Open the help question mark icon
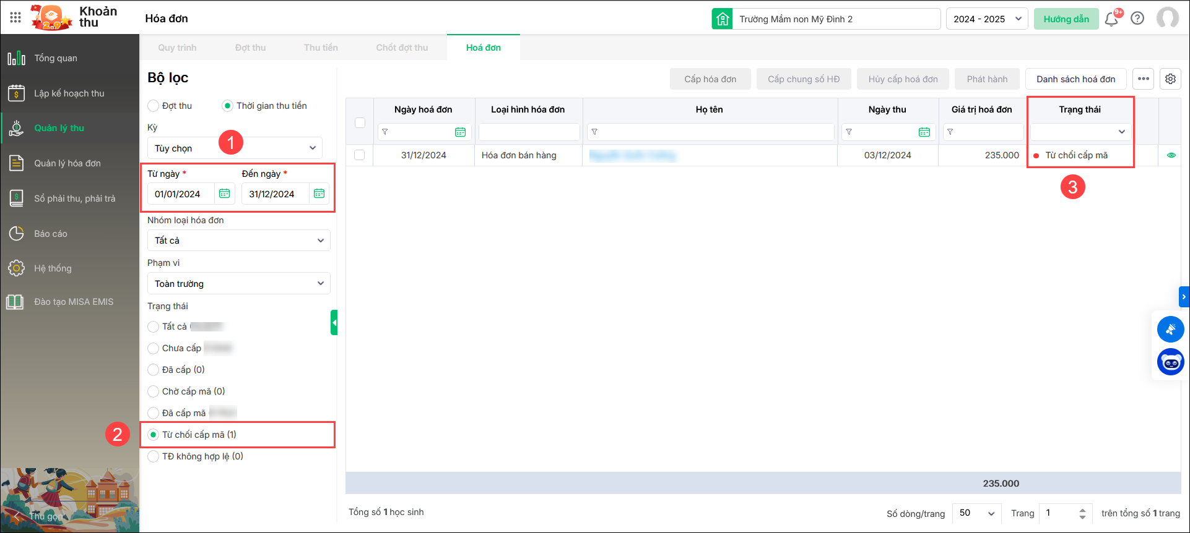Viewport: 1190px width, 533px height. pos(1137,19)
